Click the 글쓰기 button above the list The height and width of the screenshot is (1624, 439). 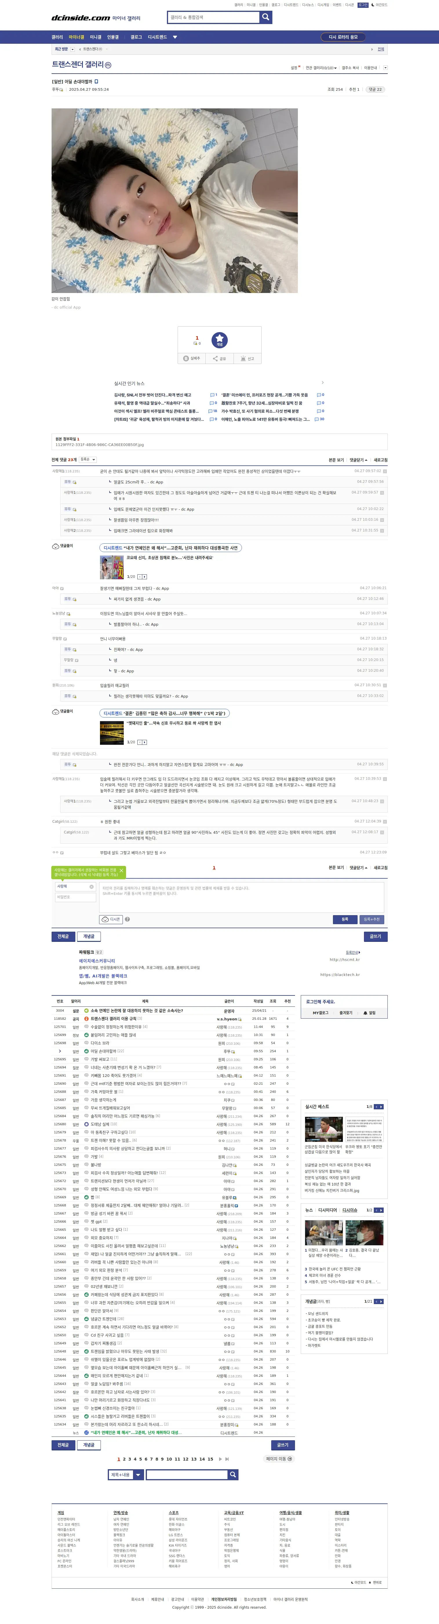coord(376,936)
